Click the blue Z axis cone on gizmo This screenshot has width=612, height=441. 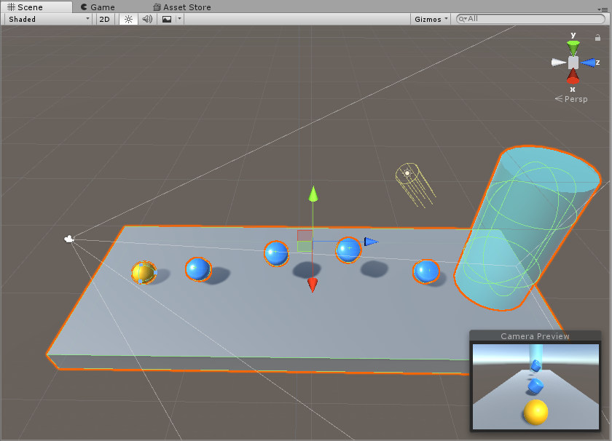tap(588, 63)
